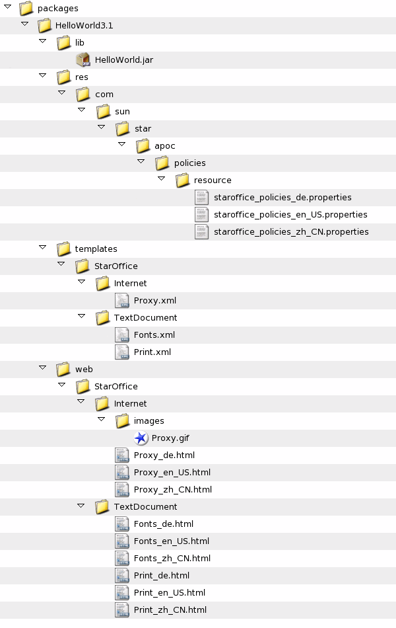
Task: Collapse the sun folder
Action: pyautogui.click(x=82, y=109)
